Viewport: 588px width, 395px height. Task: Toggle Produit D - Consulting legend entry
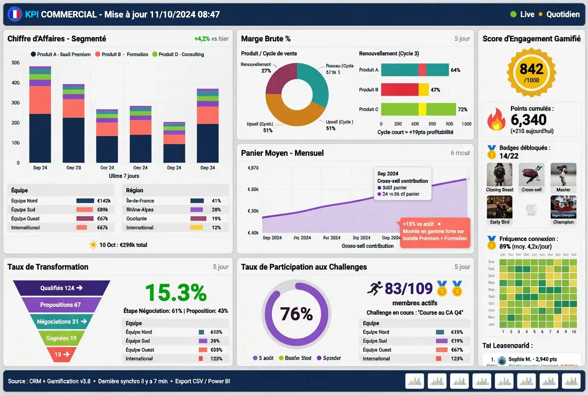[x=178, y=54]
